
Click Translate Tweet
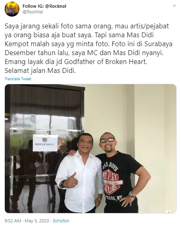[18, 79]
